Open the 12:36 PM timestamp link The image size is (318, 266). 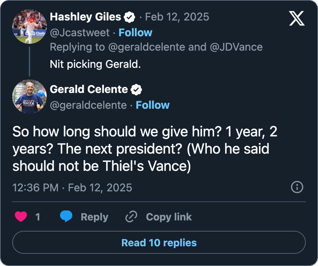click(72, 187)
